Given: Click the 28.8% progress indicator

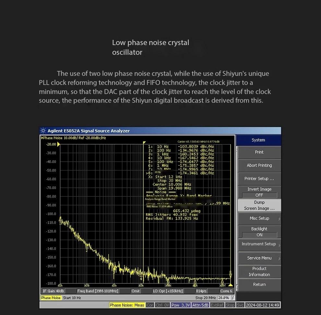Looking at the screenshot, I should (223, 298).
